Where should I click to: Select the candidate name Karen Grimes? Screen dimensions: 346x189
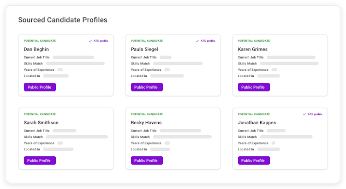point(253,49)
